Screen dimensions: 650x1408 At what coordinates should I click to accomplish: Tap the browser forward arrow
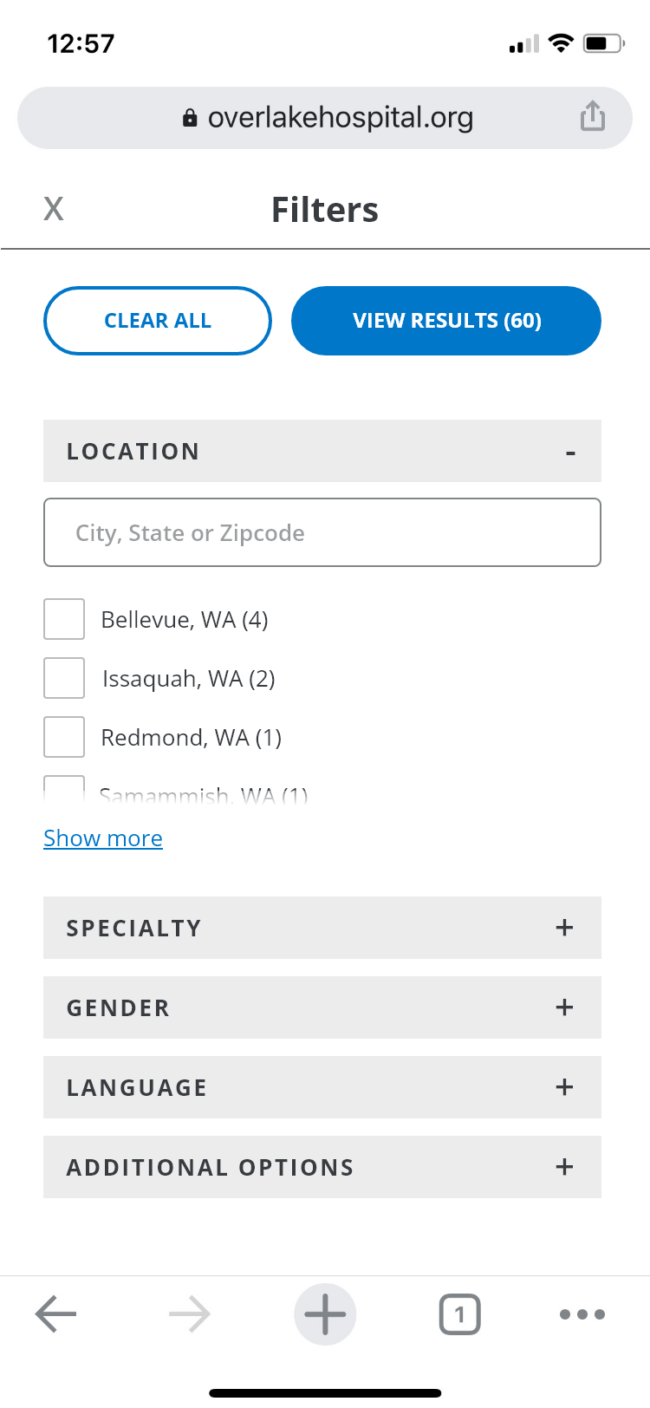pyautogui.click(x=190, y=1314)
